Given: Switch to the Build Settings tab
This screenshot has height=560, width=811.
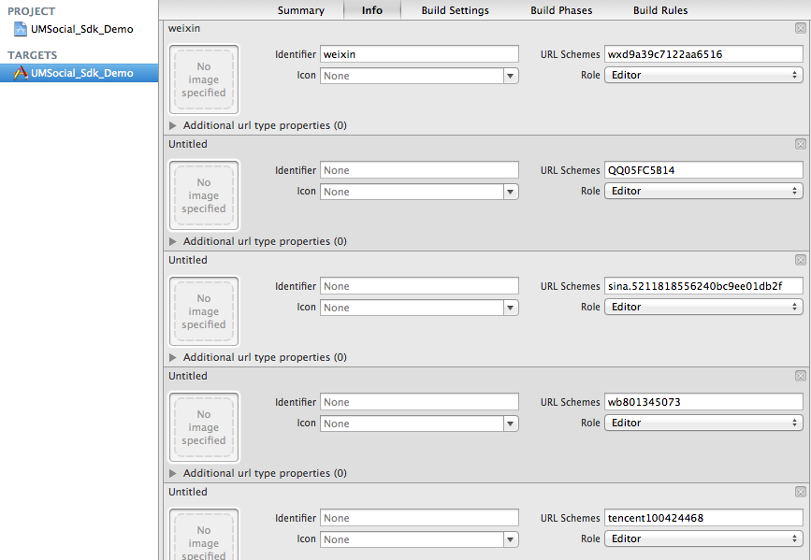Looking at the screenshot, I should coord(455,10).
